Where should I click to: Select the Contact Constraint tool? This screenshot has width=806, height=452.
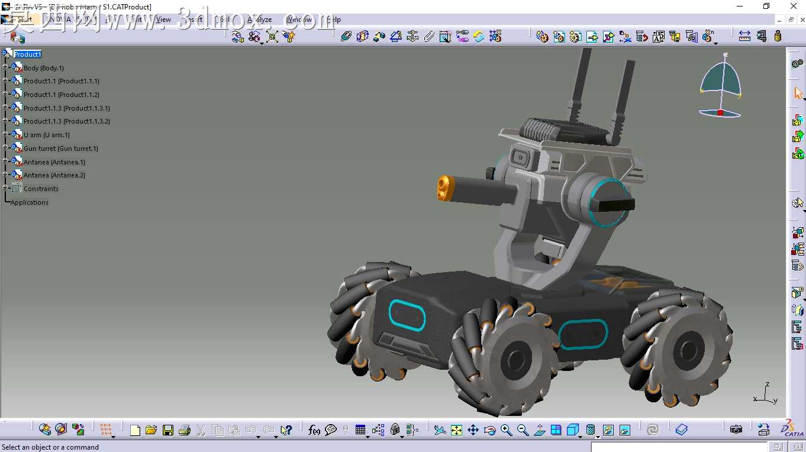363,37
